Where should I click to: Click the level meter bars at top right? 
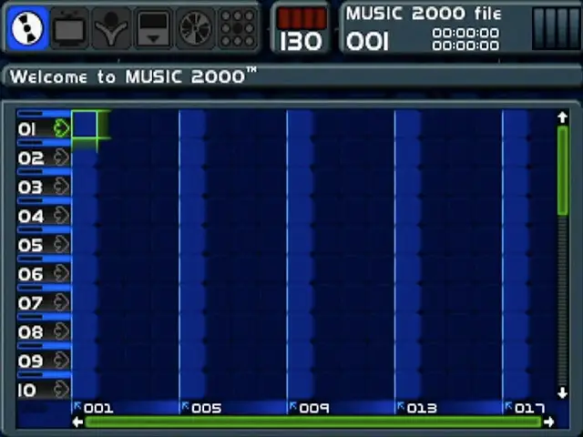pyautogui.click(x=555, y=28)
